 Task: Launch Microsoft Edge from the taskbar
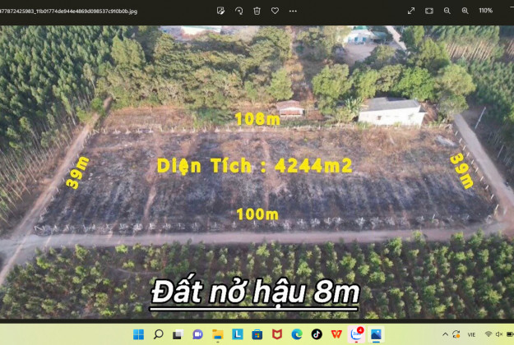[x=297, y=334]
